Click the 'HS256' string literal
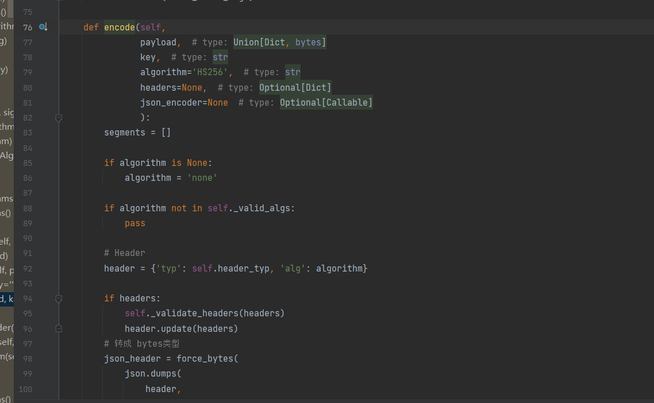The height and width of the screenshot is (403, 654). [x=210, y=72]
